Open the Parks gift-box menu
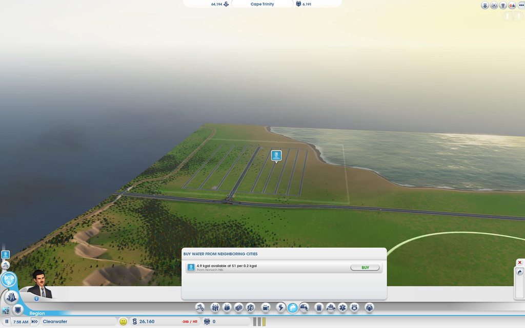Image resolution: width=525 pixels, height=328 pixels. coord(369,307)
